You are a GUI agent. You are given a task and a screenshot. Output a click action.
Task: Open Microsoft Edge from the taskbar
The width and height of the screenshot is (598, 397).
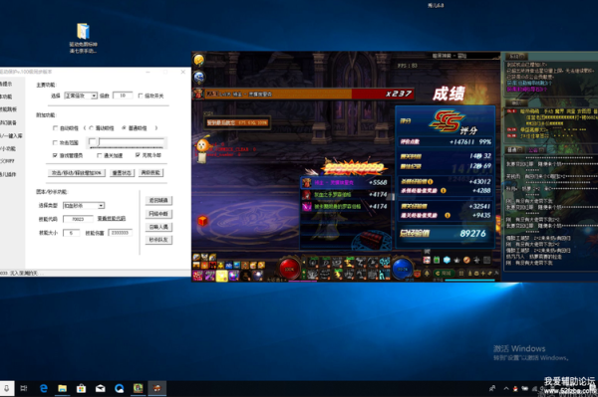pyautogui.click(x=44, y=388)
